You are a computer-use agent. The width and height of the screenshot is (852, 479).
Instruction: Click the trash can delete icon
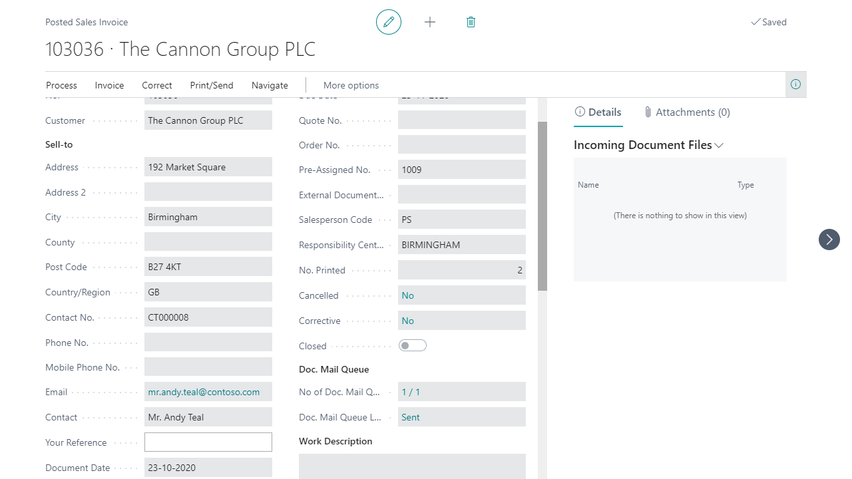click(471, 22)
